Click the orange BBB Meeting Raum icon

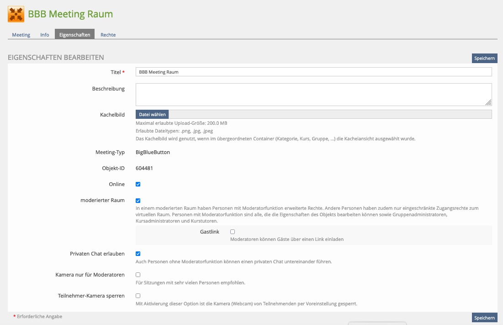tap(16, 14)
